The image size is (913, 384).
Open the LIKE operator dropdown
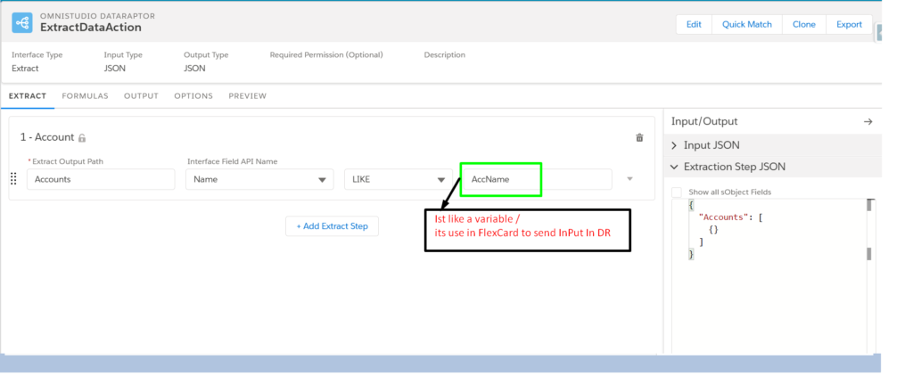(x=399, y=179)
